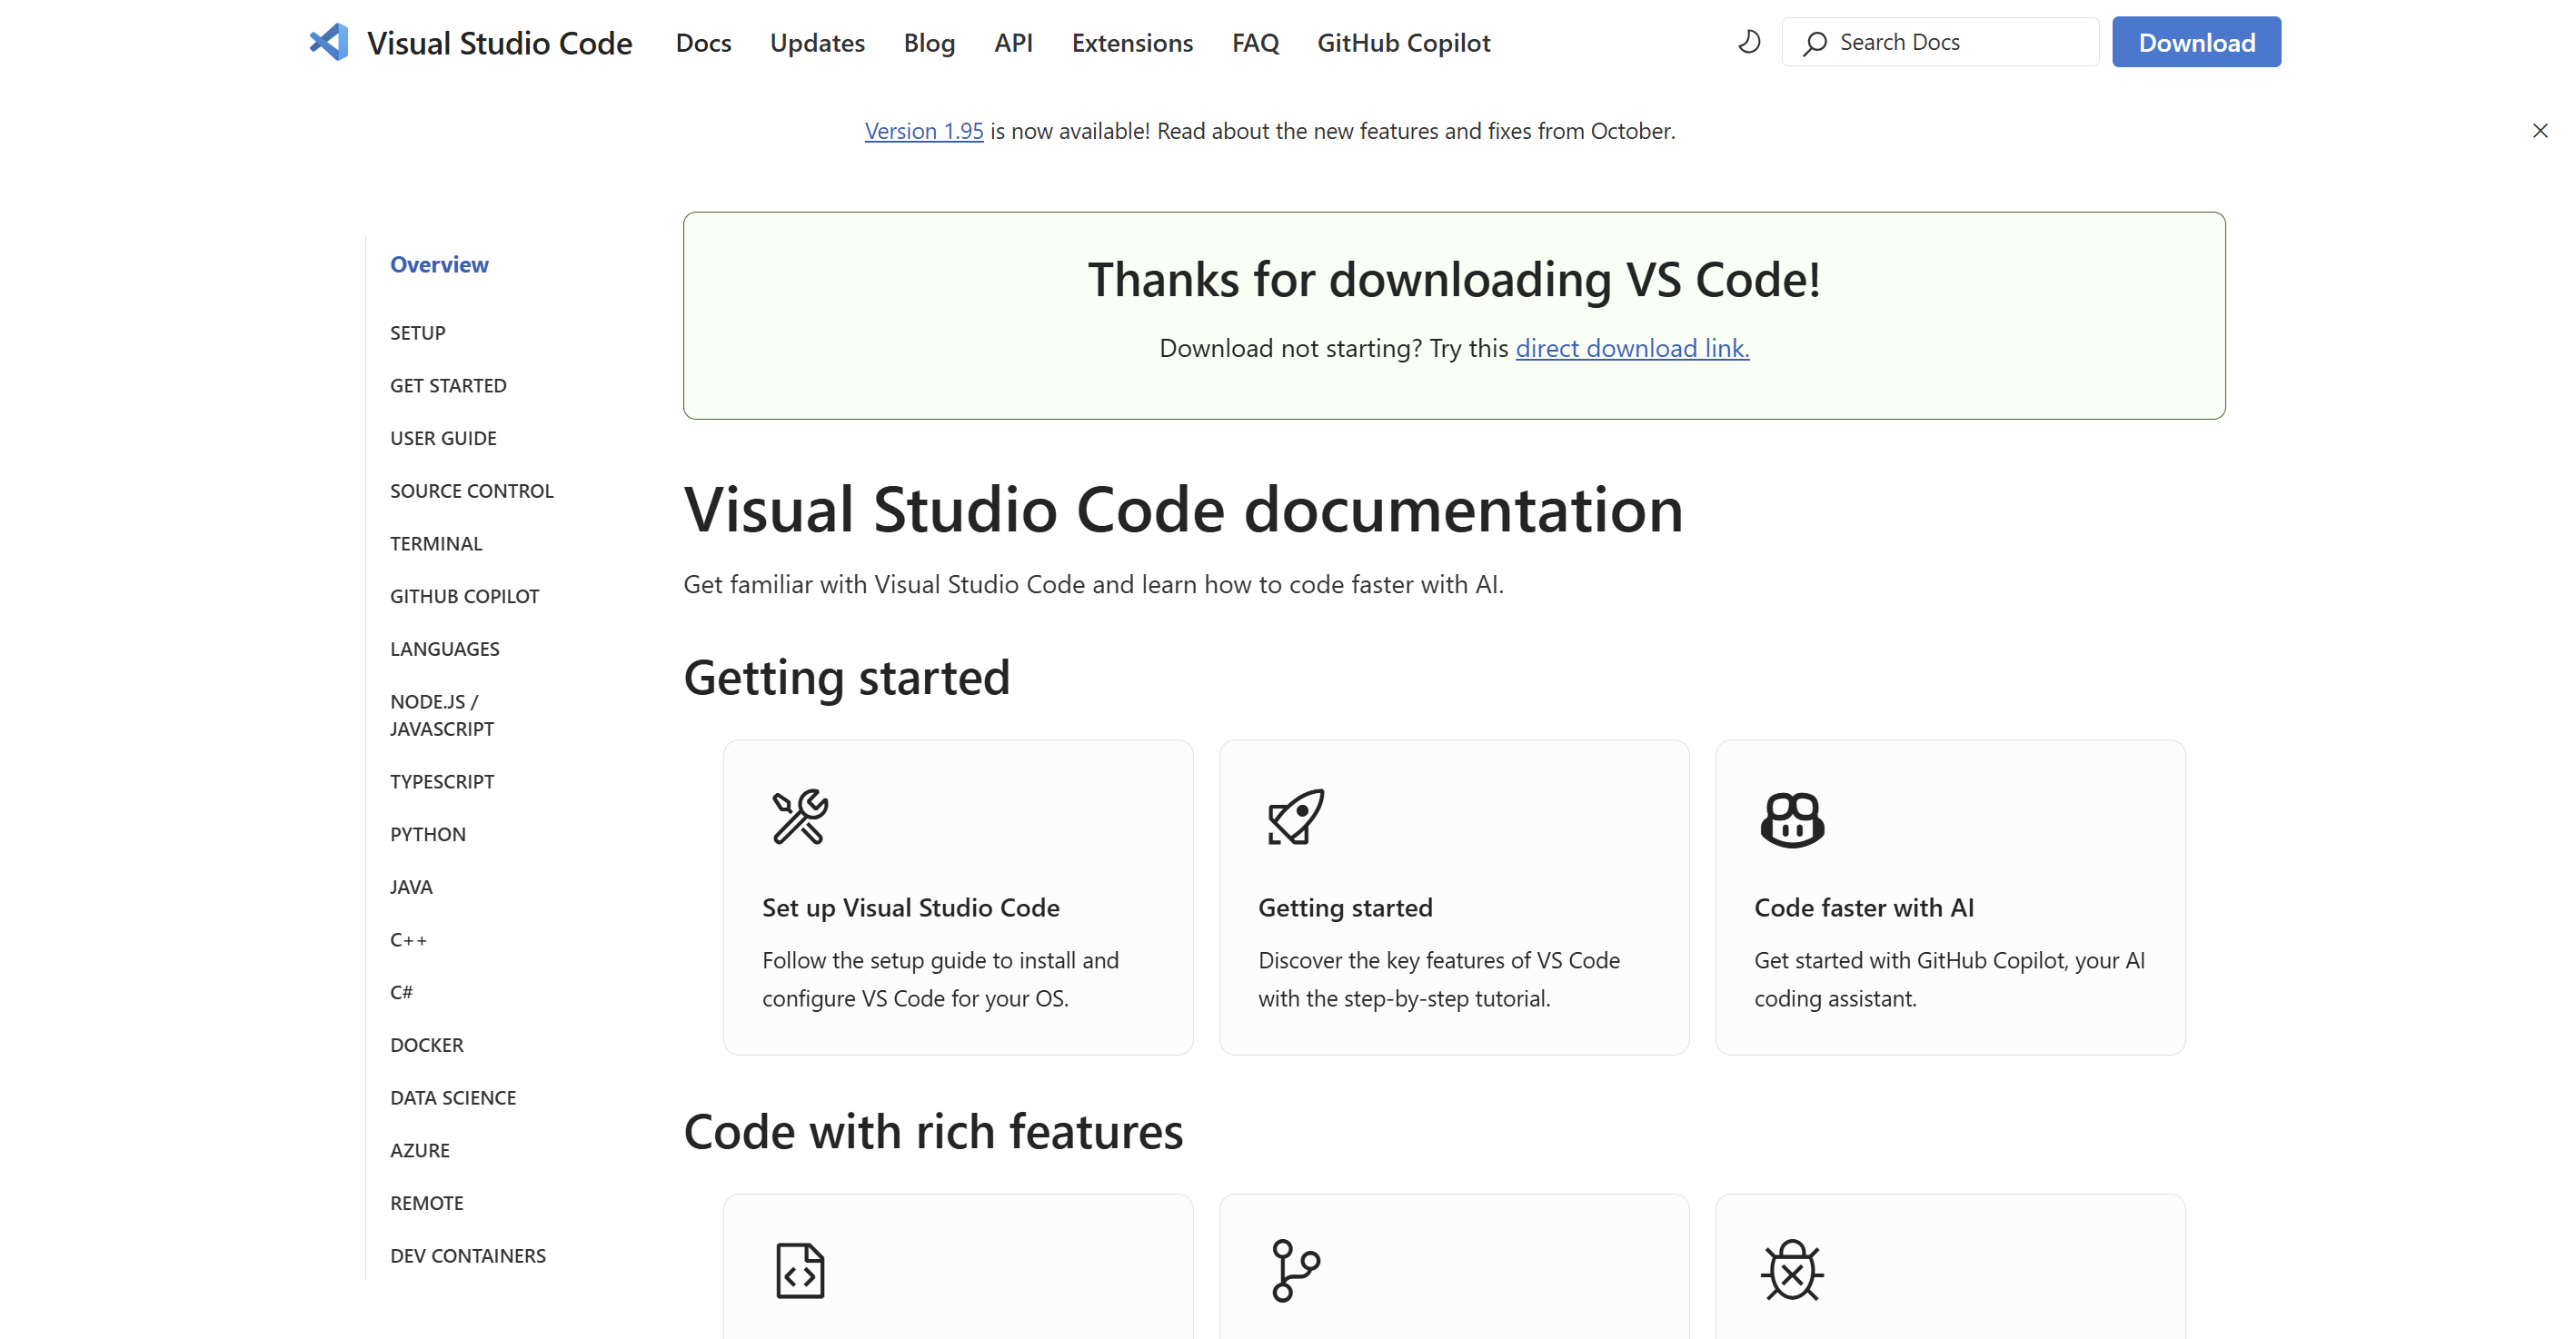
Task: Expand the SETUP sidebar section
Action: 418,333
